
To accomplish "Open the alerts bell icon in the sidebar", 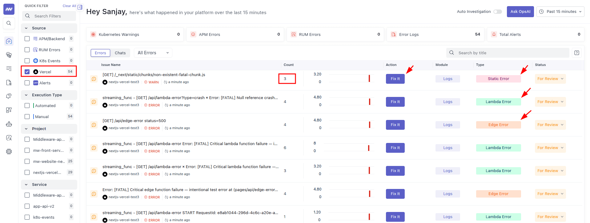I will coord(9,96).
